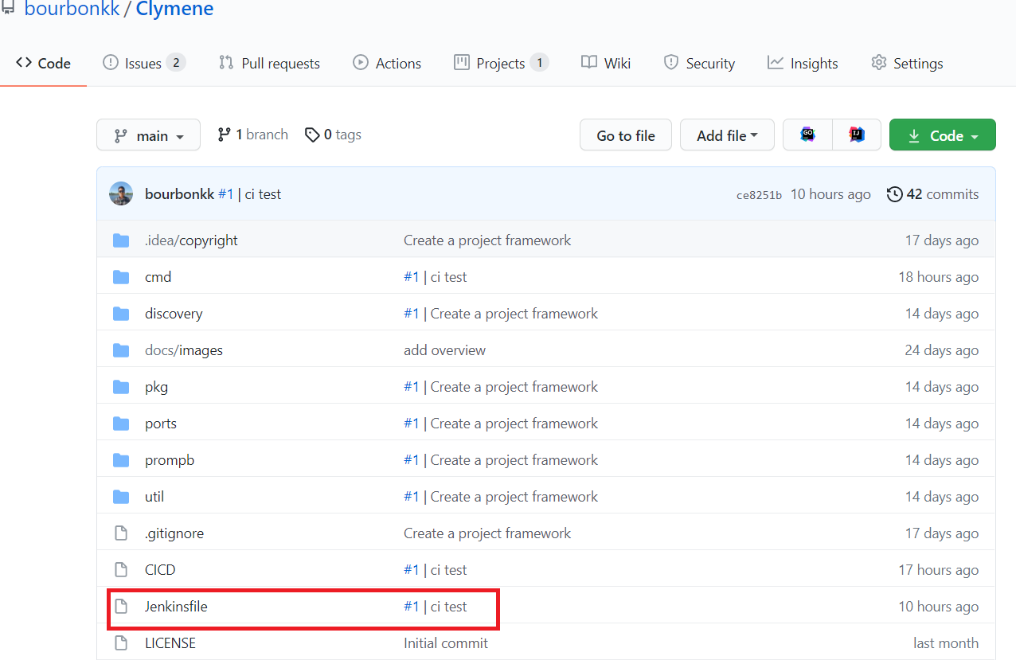
Task: Open the LICENSE file
Action: tap(170, 643)
